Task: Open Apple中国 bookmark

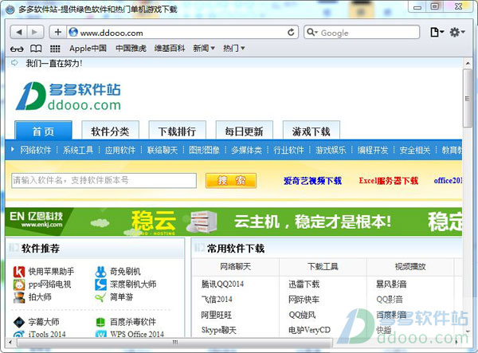Action: [x=88, y=48]
